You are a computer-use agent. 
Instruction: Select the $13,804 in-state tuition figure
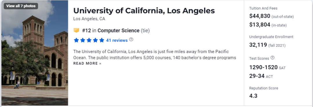click(x=260, y=25)
